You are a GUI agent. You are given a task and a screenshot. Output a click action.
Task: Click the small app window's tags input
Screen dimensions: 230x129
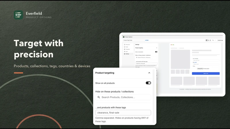click(x=146, y=64)
